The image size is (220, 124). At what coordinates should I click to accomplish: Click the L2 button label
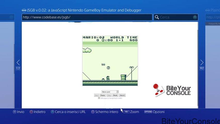(18, 68)
